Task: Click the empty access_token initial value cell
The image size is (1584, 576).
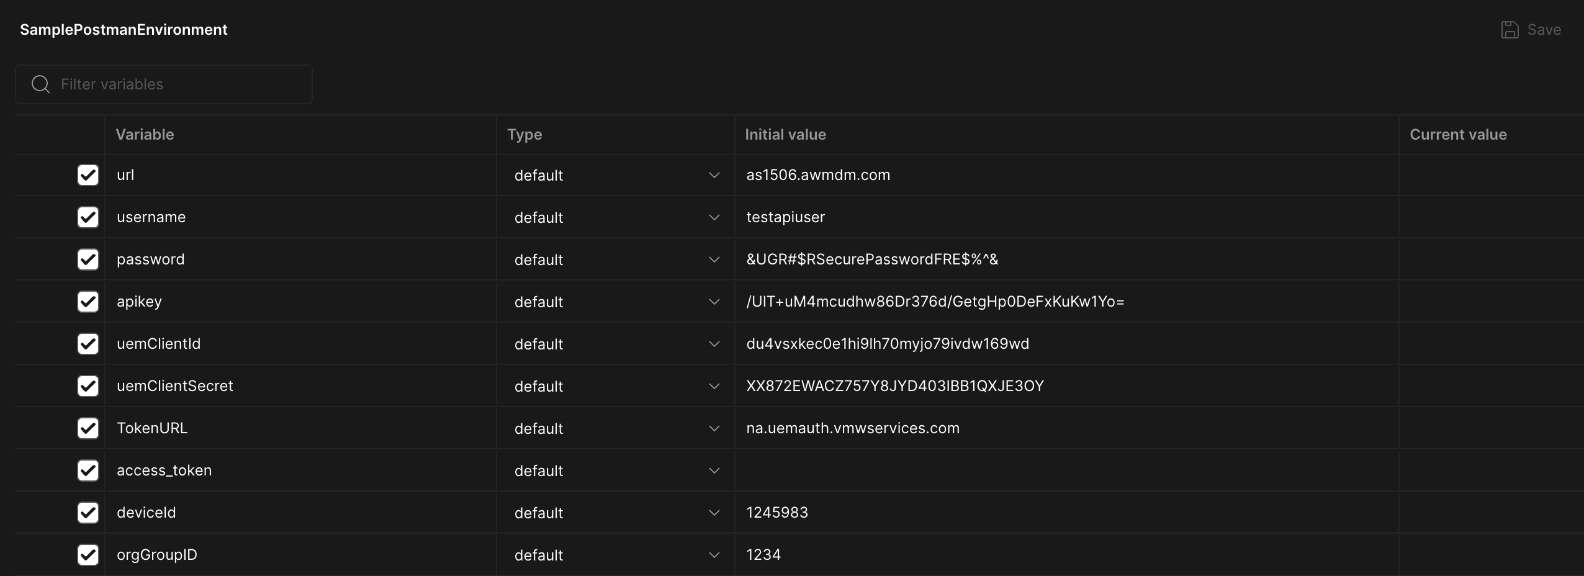Action: pos(1066,470)
